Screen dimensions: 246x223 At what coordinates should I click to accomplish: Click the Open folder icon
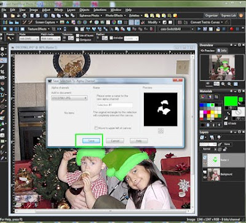[13, 15]
